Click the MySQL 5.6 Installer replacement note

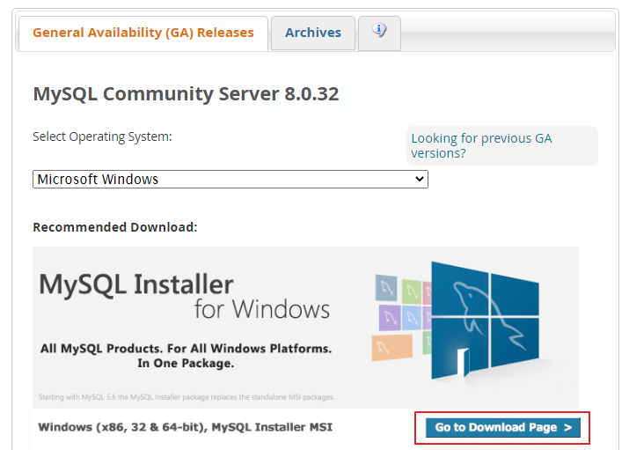pyautogui.click(x=187, y=397)
